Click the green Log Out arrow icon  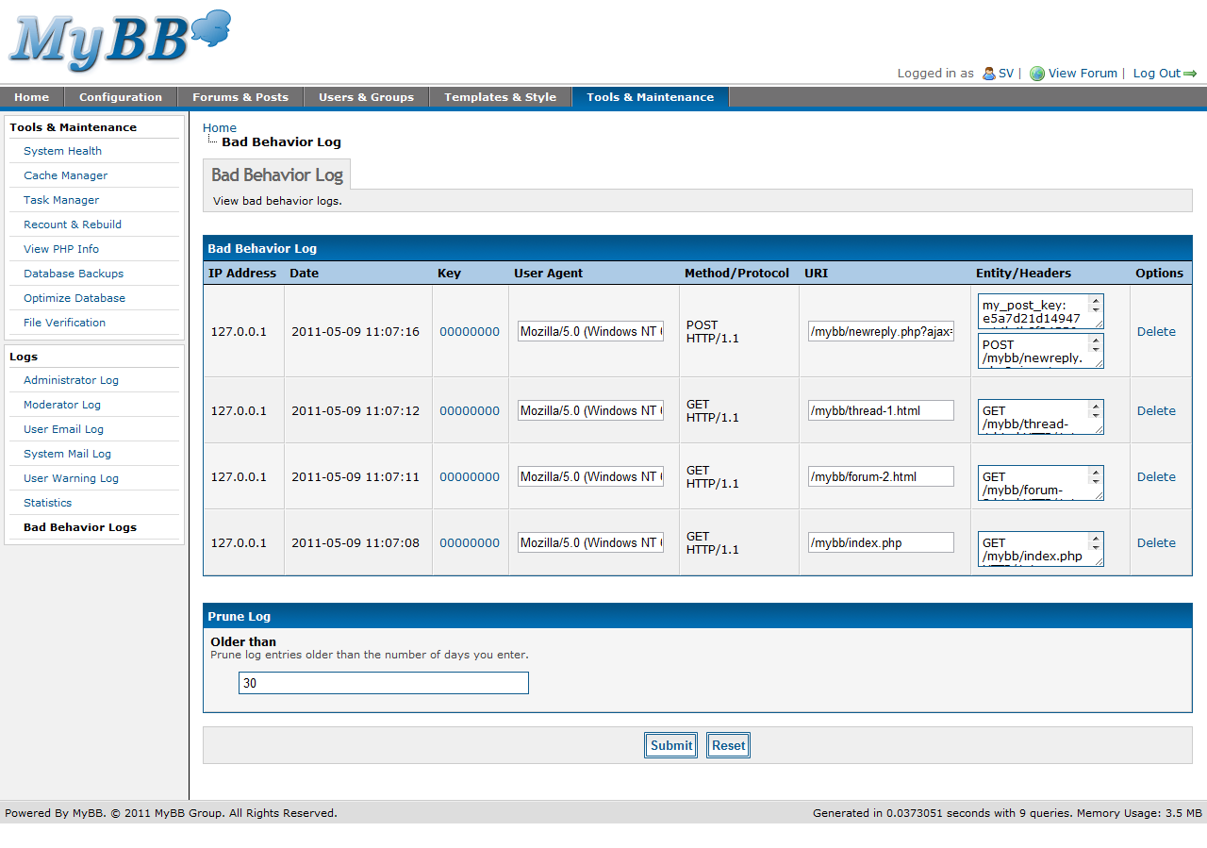click(1190, 74)
